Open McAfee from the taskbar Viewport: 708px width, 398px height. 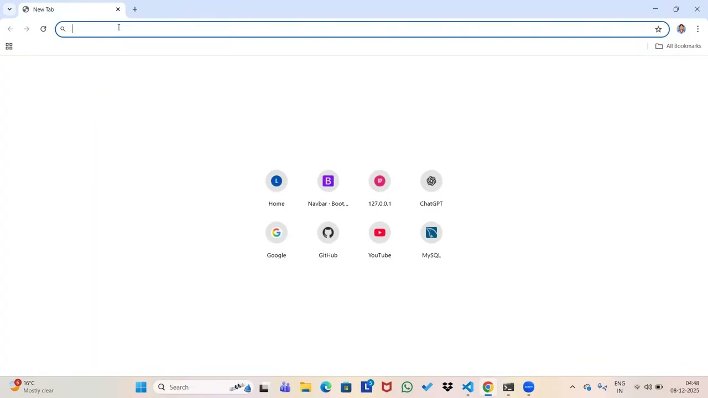coord(387,387)
